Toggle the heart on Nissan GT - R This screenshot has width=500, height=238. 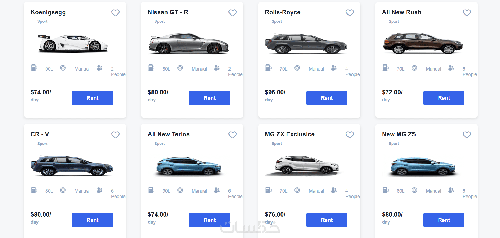coord(232,13)
